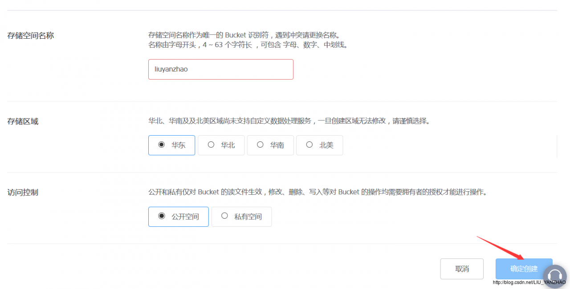Image resolution: width=570 pixels, height=289 pixels.
Task: Choose 华南 as the storage region
Action: [x=270, y=145]
